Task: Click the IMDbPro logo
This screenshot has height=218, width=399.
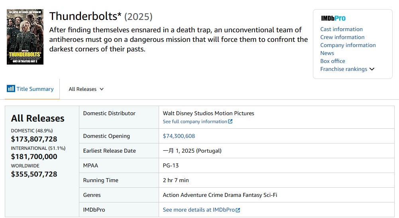Action: (x=333, y=18)
